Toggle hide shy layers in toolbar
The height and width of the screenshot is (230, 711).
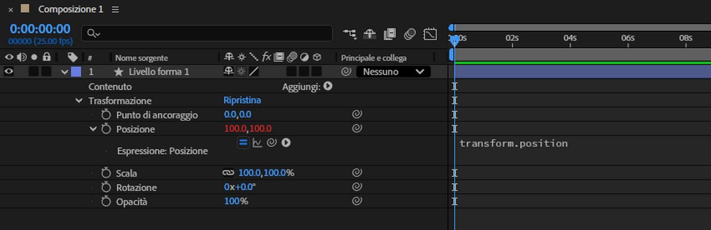[x=370, y=34]
